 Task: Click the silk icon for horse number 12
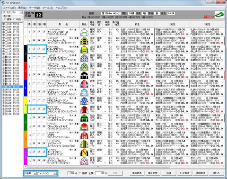pos(84,126)
